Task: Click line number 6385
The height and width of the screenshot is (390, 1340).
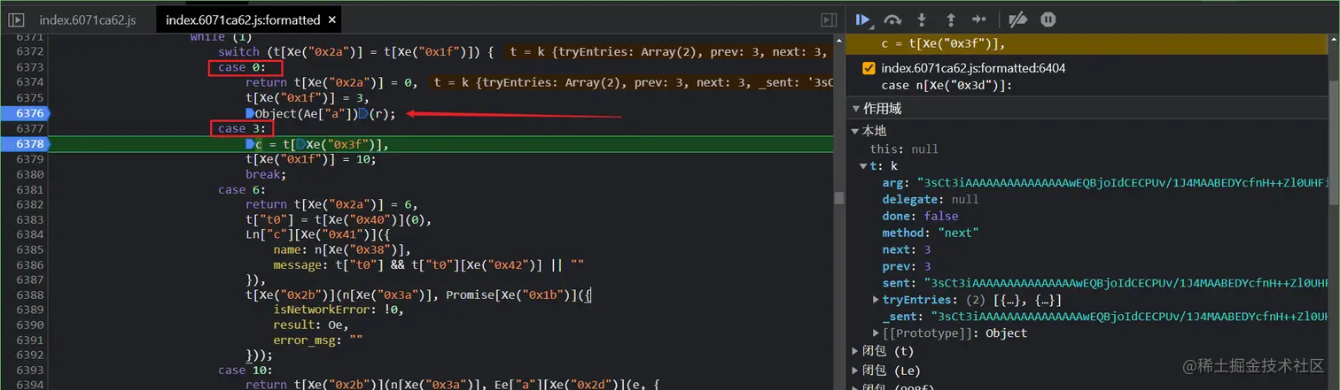Action: click(x=28, y=249)
